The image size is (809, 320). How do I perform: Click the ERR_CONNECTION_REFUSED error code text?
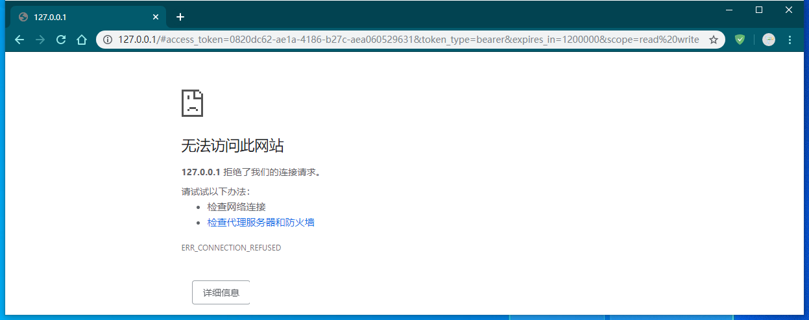[231, 248]
